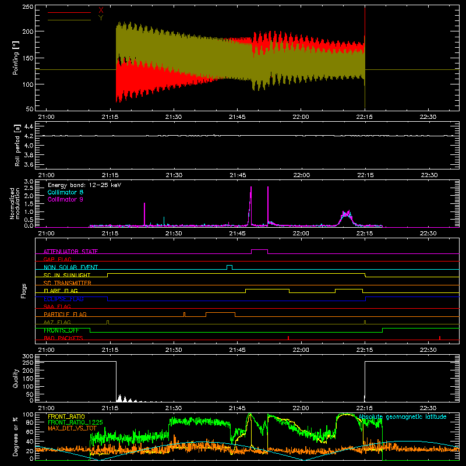Click the GAP_FLAG label

pyautogui.click(x=57, y=259)
